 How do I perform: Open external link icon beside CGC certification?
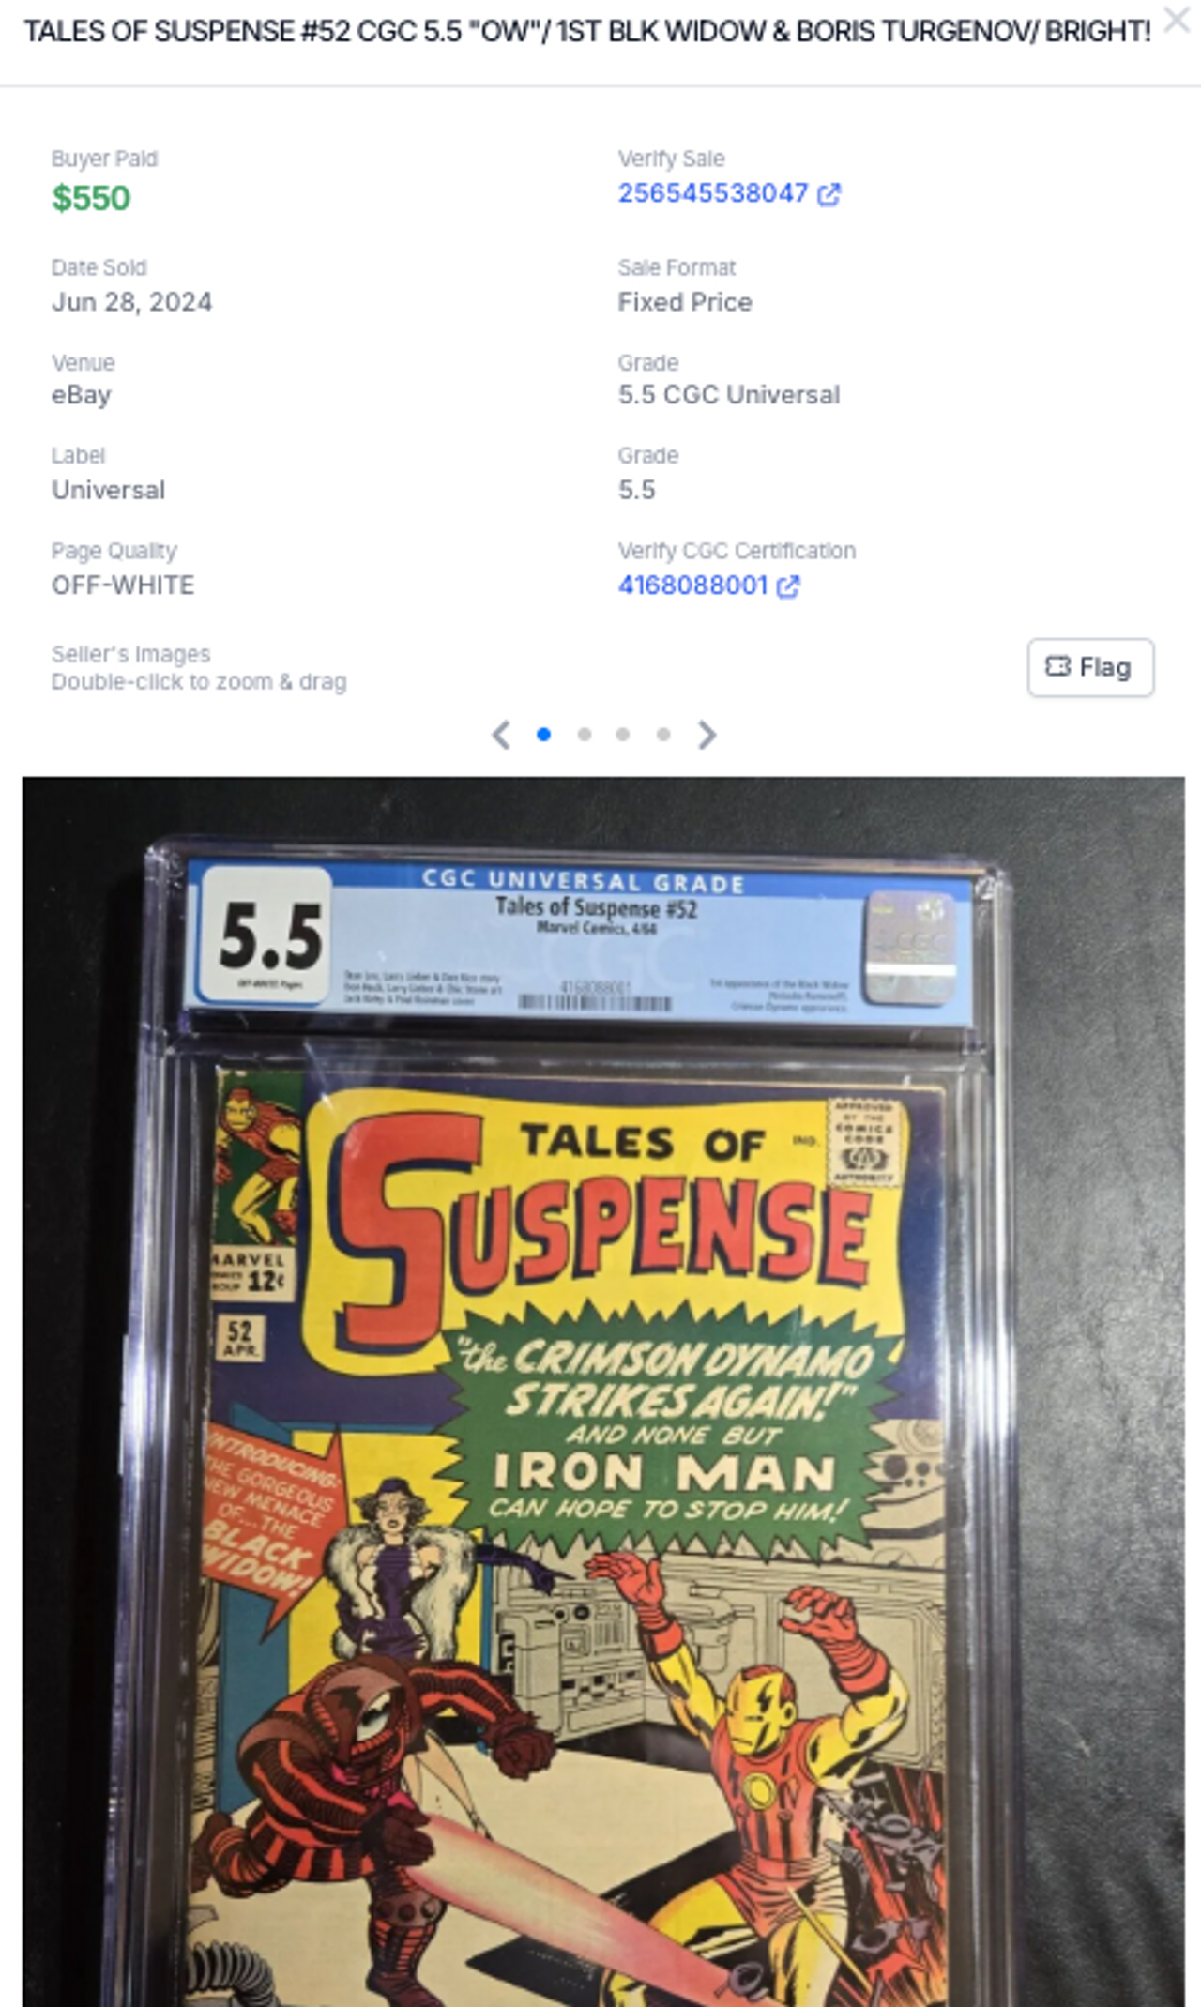point(788,586)
